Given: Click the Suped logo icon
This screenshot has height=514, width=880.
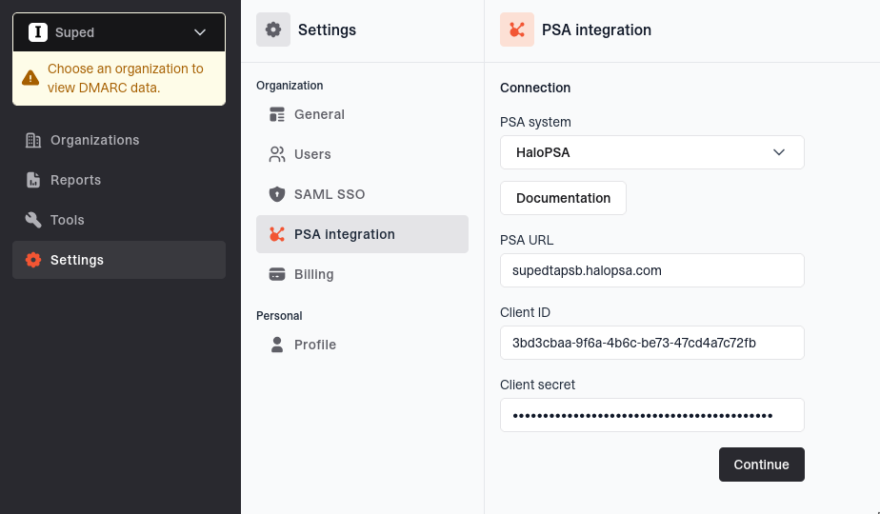Looking at the screenshot, I should pyautogui.click(x=38, y=32).
